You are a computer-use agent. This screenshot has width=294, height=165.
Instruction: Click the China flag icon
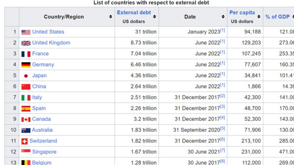(26, 86)
